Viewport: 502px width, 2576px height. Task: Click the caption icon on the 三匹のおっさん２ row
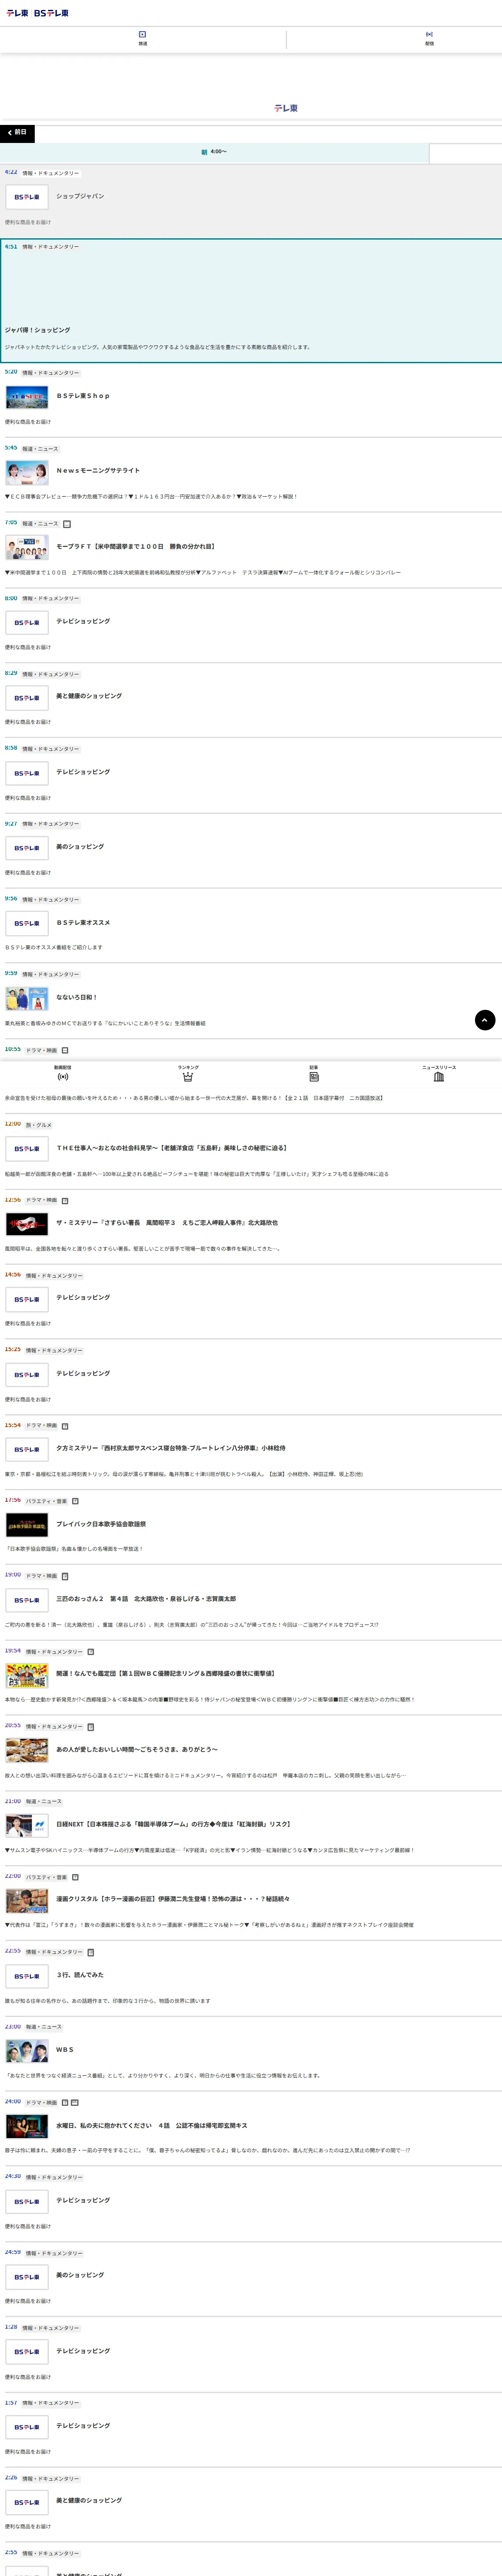point(65,1576)
